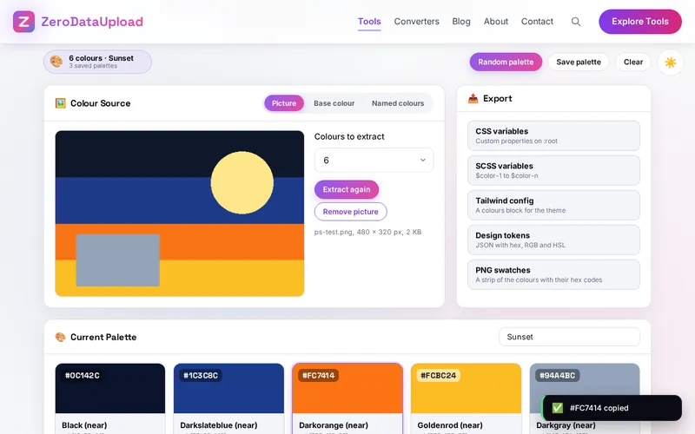Click the ps-test.png file info text
Screen dimensions: 695x434
(x=367, y=232)
